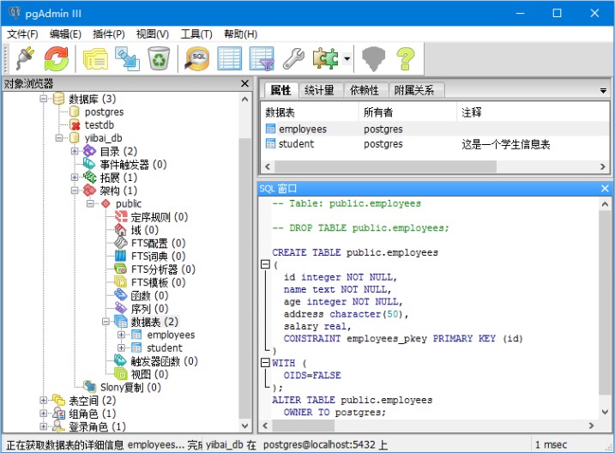This screenshot has height=453, width=615.
Task: Select the postgres database icon
Action: (74, 112)
